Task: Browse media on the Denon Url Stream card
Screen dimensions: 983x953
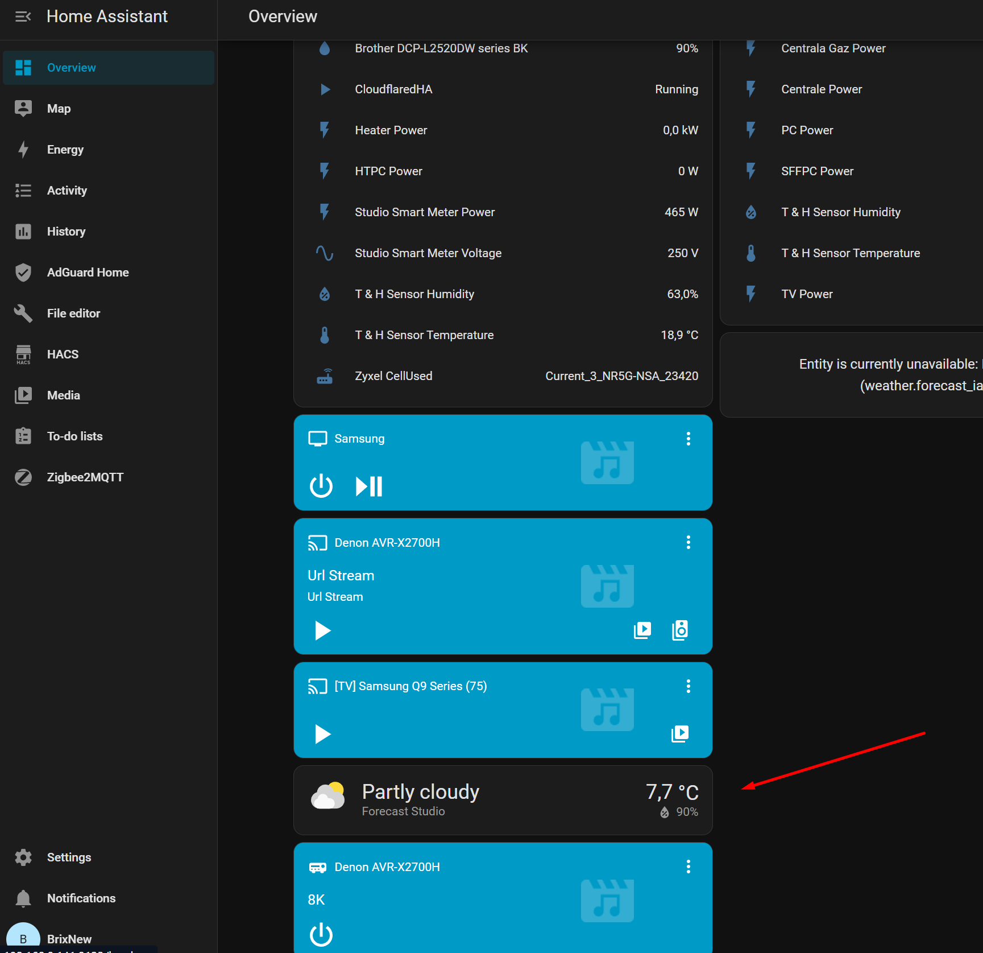Action: pos(642,630)
